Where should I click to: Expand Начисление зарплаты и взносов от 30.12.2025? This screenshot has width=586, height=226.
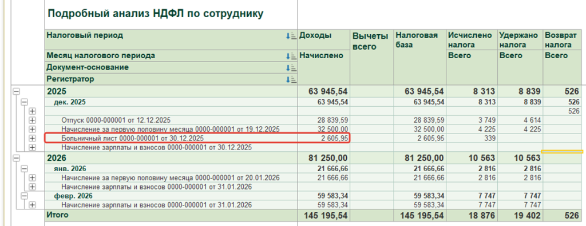(32, 147)
